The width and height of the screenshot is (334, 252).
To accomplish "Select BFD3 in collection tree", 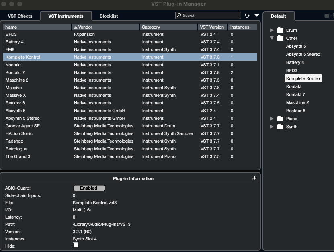I will point(291,70).
